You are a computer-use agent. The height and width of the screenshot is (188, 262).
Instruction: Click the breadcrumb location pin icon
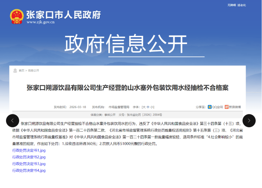pyautogui.click(x=15, y=71)
